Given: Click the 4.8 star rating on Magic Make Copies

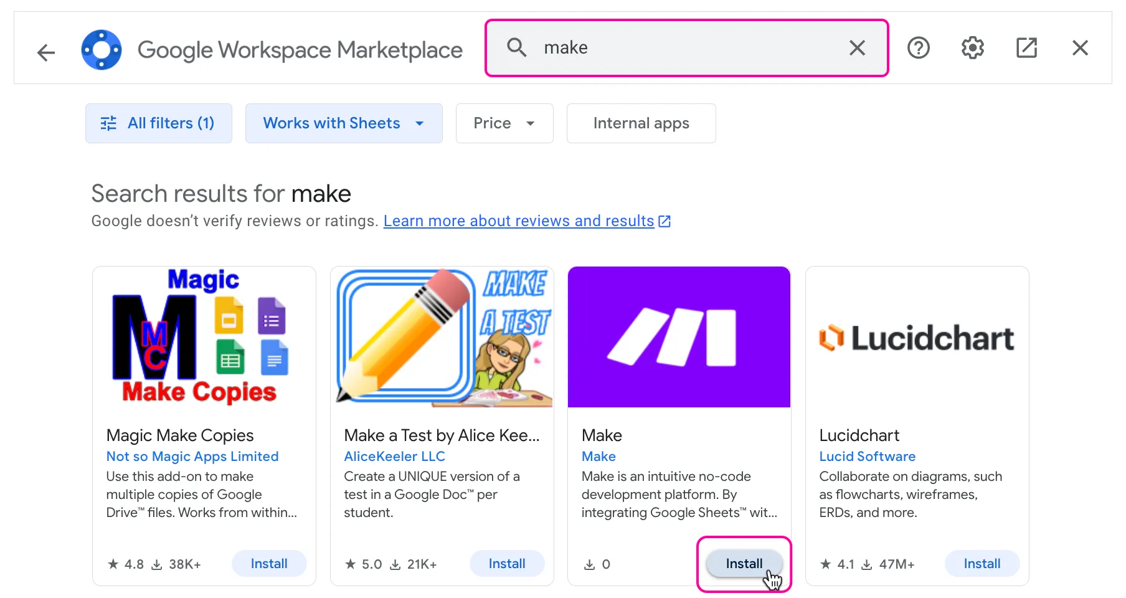Looking at the screenshot, I should [126, 564].
